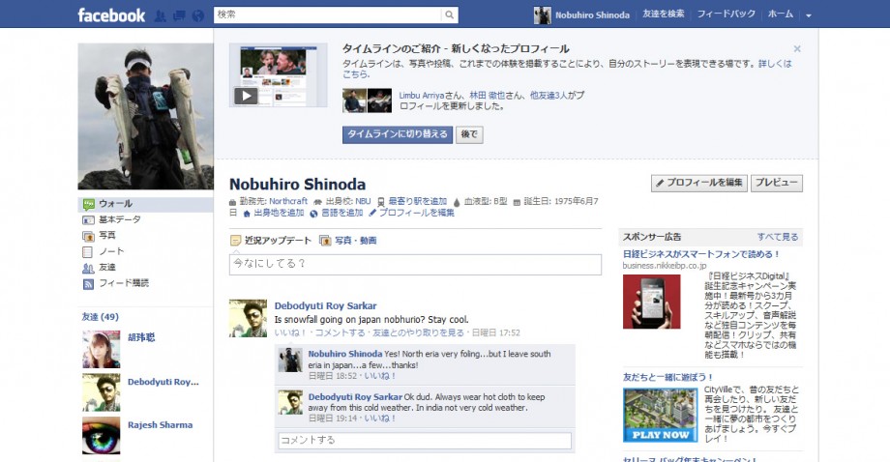890x462 pixels.
Task: Select the 写真・動画 tab
Action: (x=348, y=241)
